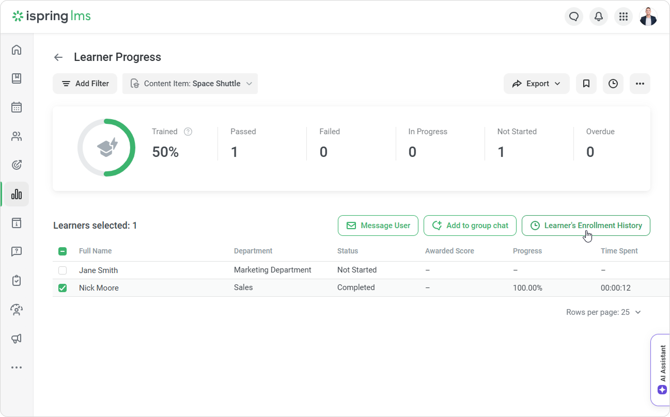The height and width of the screenshot is (417, 670).
Task: Open the apps grid menu
Action: (624, 17)
